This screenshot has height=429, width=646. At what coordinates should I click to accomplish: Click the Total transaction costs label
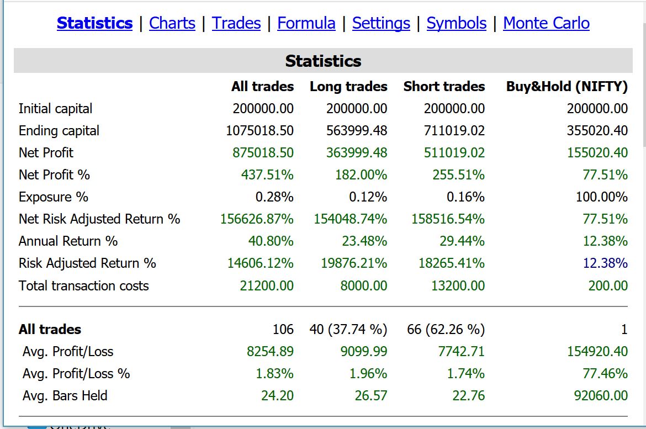83,285
